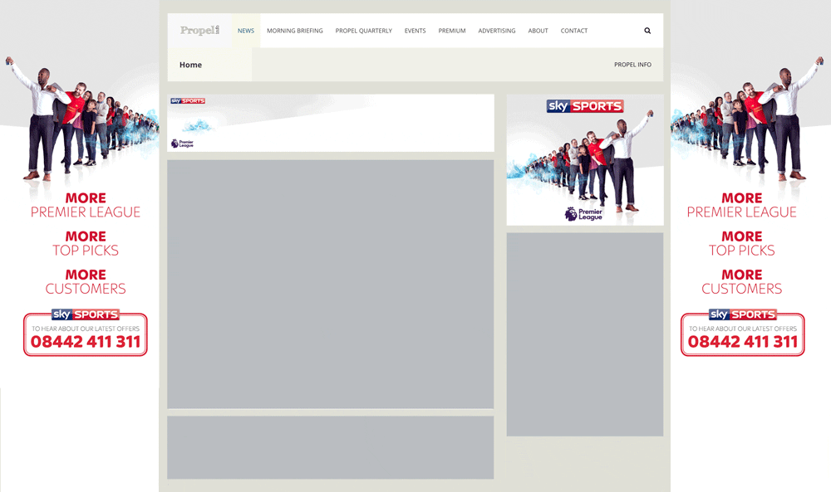
Task: Click the Home breadcrumb tab
Action: (x=210, y=65)
